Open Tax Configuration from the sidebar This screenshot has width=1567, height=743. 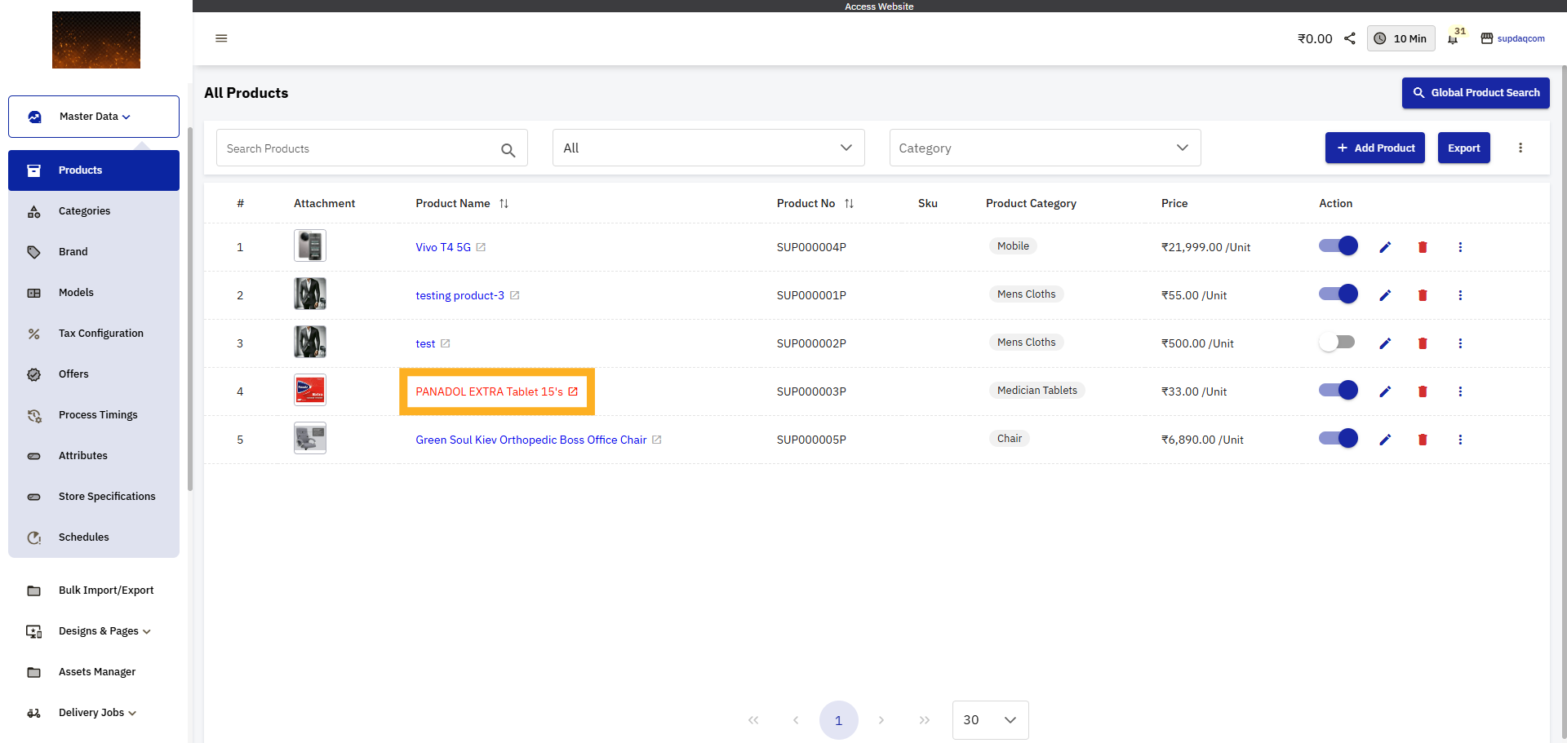click(x=99, y=333)
